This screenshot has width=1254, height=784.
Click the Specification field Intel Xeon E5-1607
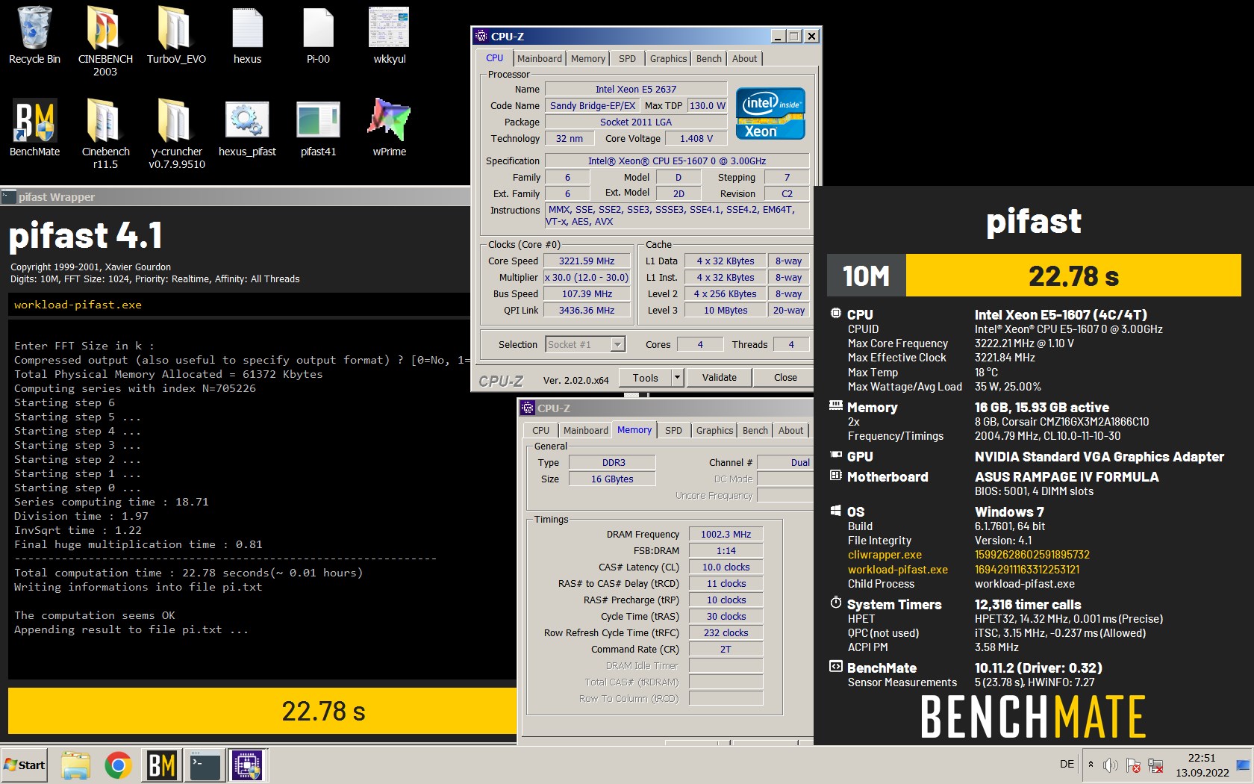click(677, 161)
